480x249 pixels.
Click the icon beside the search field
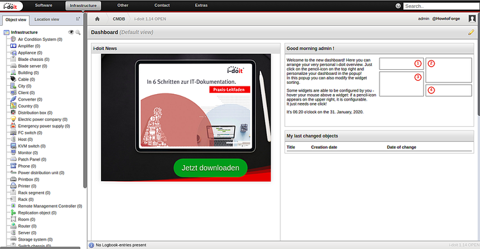click(398, 6)
